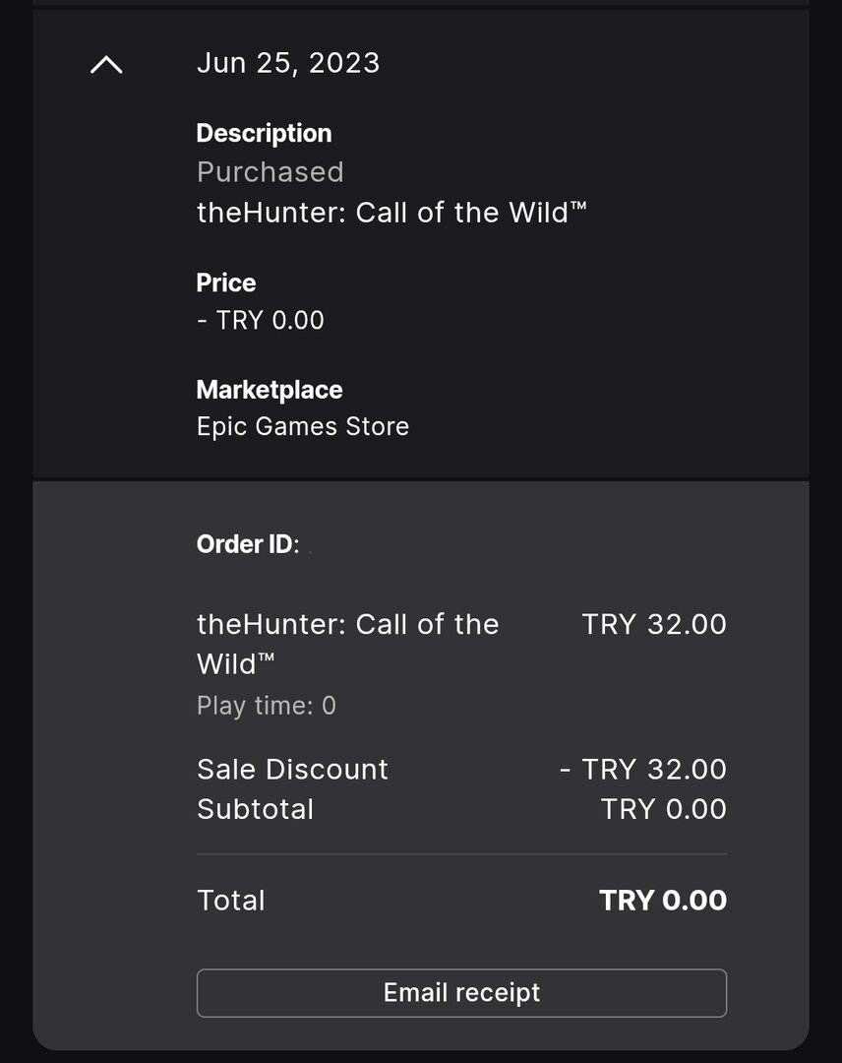Click the - TRY 32.00 discount amount

tap(643, 769)
